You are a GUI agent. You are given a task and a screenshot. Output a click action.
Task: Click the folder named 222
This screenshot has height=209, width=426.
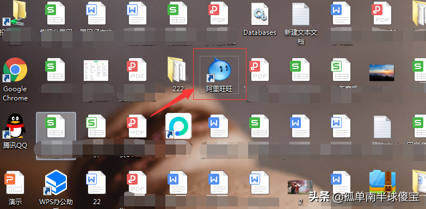click(178, 70)
